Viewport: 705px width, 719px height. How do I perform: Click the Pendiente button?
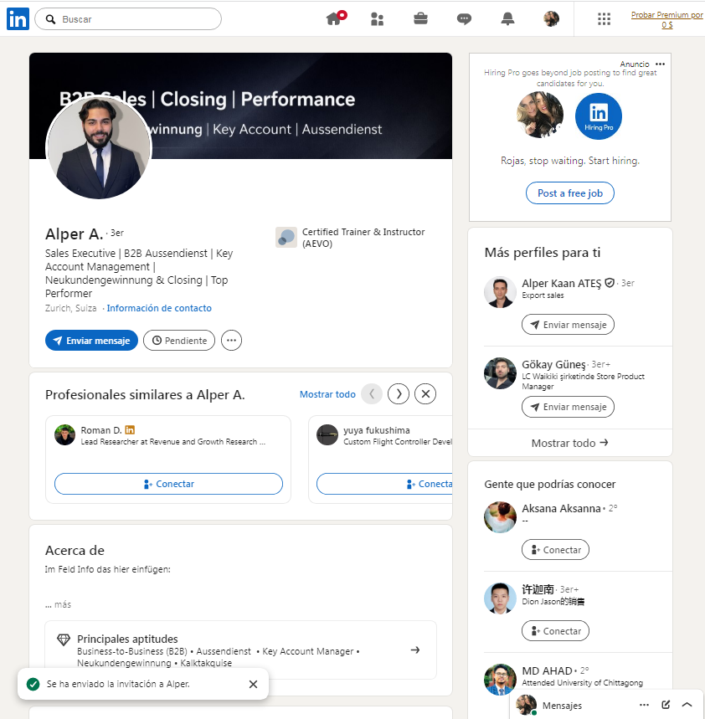[179, 340]
